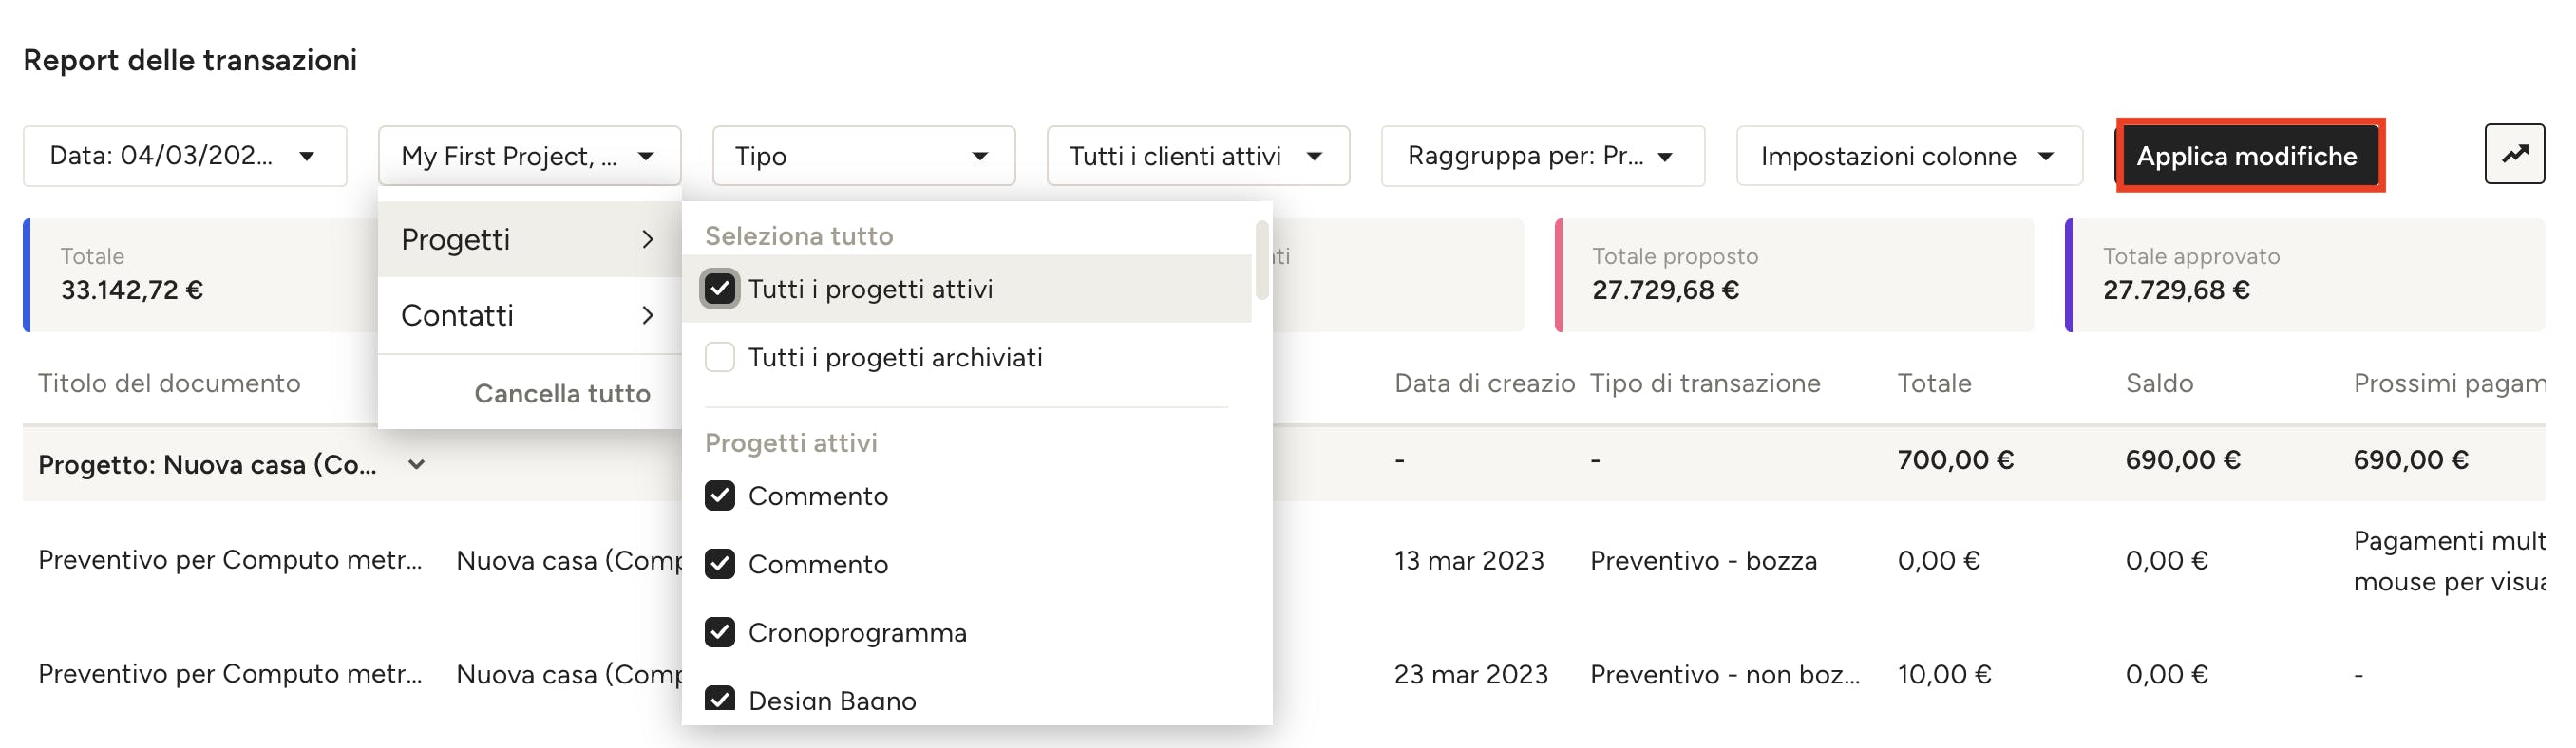
Task: Click the Totale proposto summary card
Action: pos(1794,275)
